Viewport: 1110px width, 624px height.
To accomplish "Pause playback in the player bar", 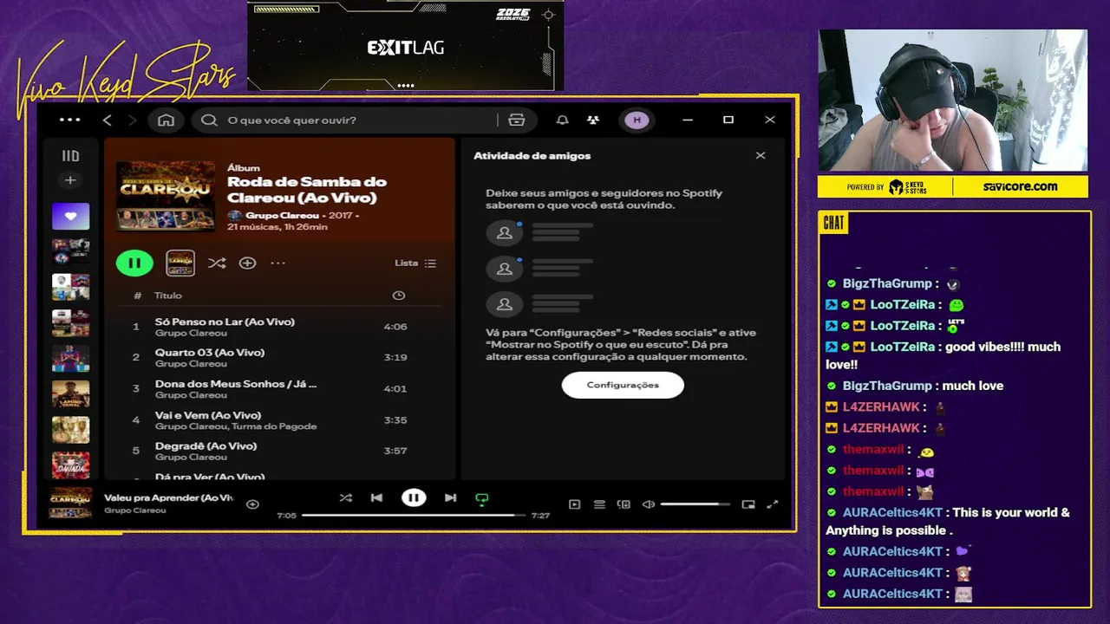I will tap(414, 497).
